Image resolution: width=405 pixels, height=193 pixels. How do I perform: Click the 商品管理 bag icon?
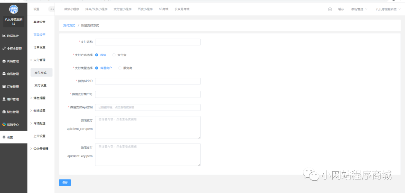[x=4, y=74]
